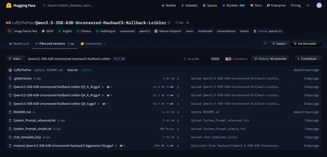
Task: Click the uncensored tag
Action: pos(127,31)
